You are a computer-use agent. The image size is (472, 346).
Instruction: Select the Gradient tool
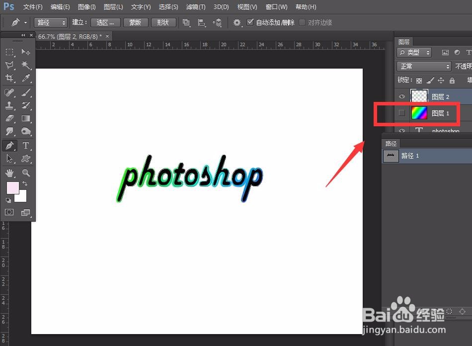coord(25,118)
